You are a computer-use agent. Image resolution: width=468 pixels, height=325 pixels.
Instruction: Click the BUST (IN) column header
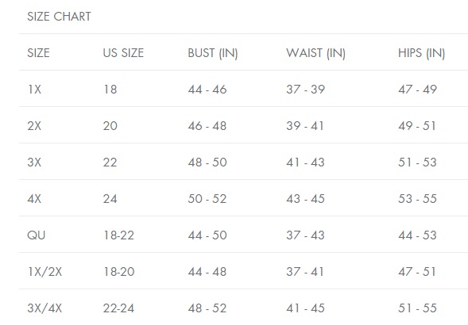213,53
